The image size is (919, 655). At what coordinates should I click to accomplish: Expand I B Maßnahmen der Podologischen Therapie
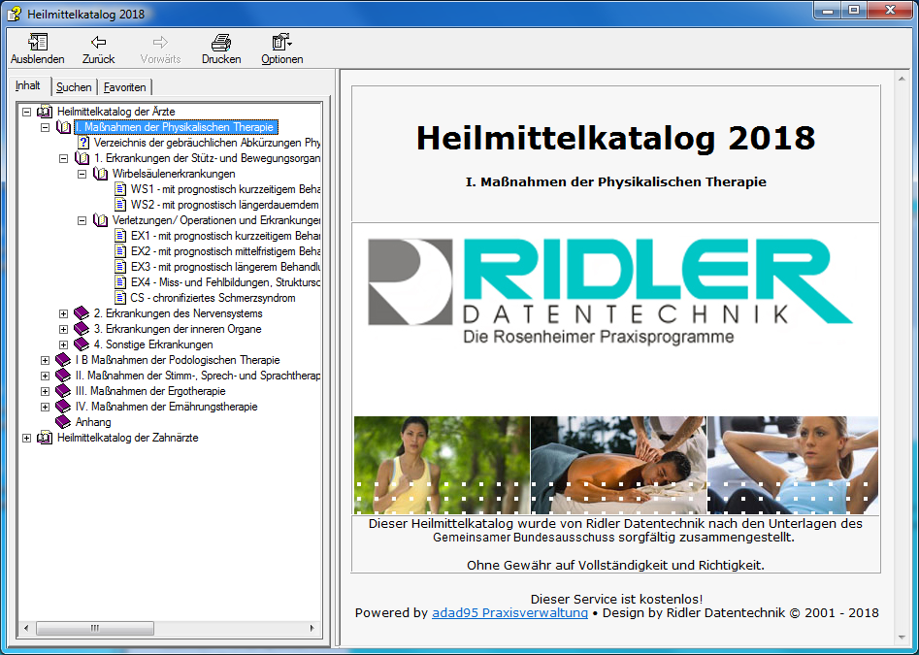[46, 360]
